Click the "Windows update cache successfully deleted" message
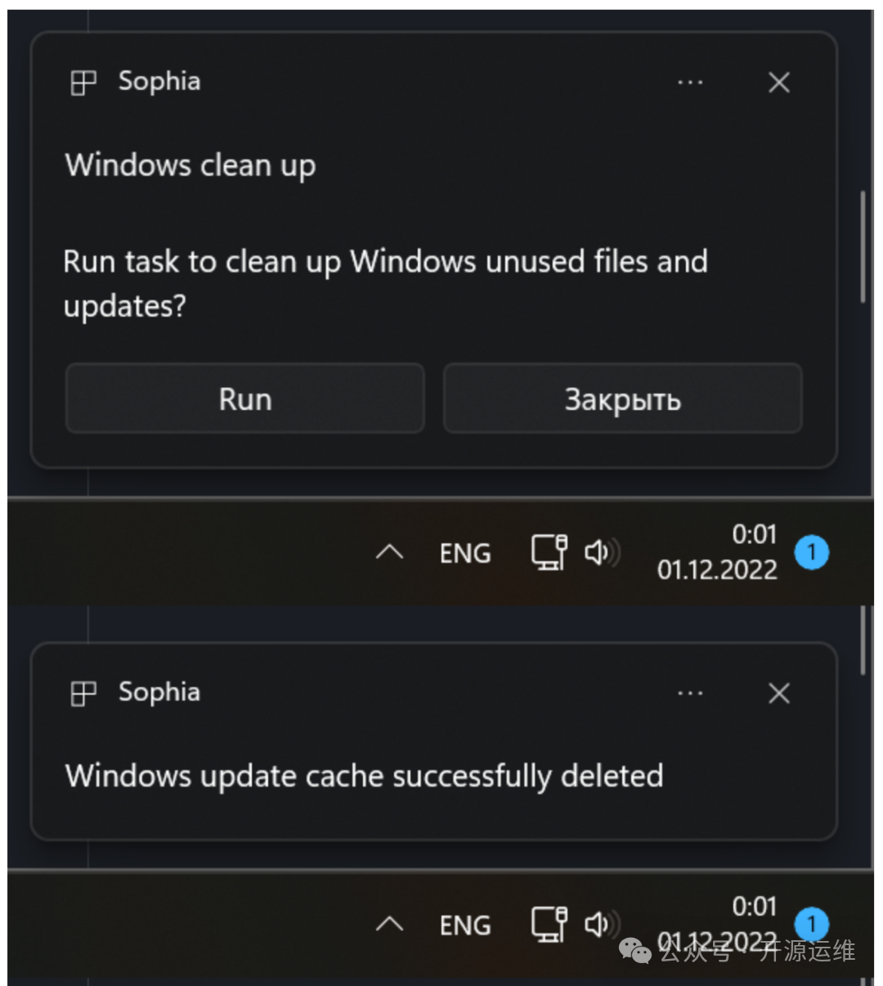Viewport: 883px width, 986px height. (x=364, y=776)
